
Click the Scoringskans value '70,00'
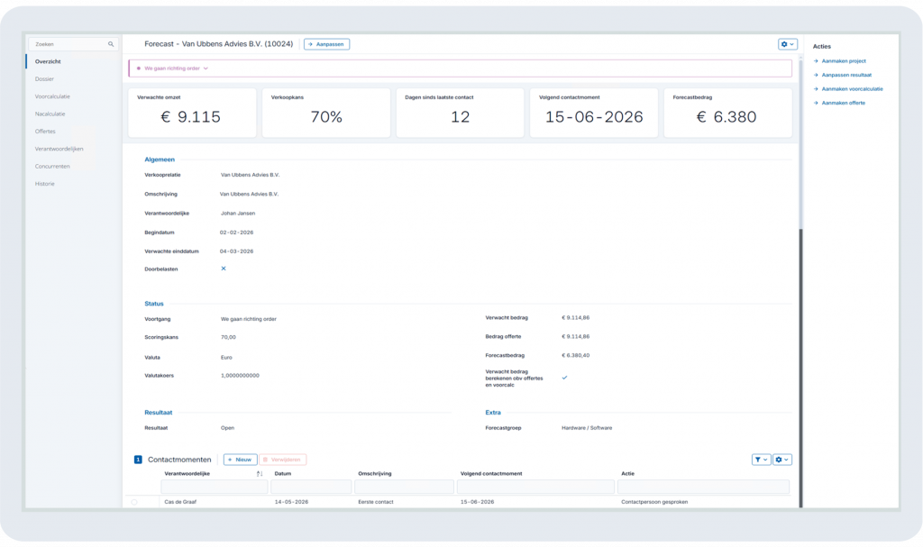tap(228, 337)
